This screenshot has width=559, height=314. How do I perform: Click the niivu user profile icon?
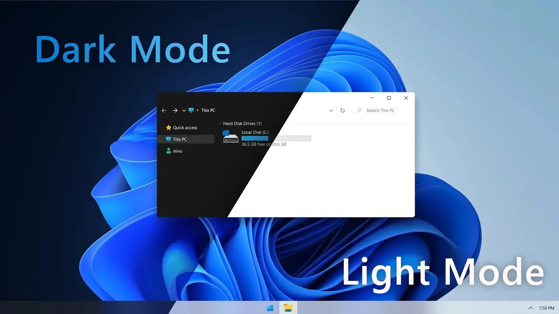point(169,151)
